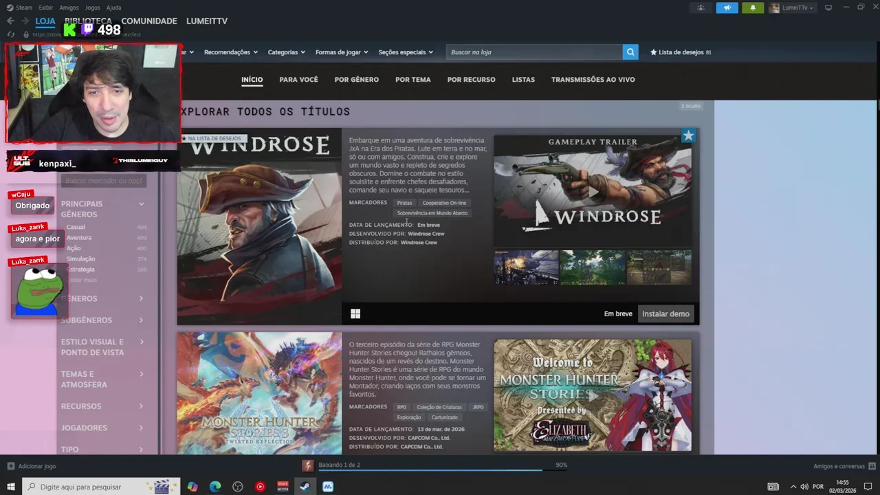Open Windows notification center icon
The width and height of the screenshot is (880, 495).
click(868, 487)
